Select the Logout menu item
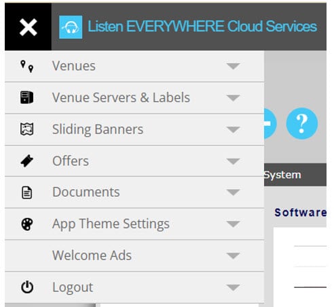This screenshot has height=307, width=334. tap(134, 287)
